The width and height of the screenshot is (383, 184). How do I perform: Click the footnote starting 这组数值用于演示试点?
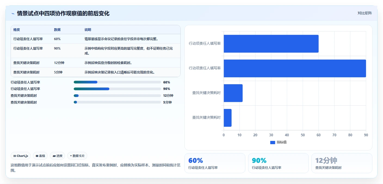pyautogui.click(x=95, y=168)
